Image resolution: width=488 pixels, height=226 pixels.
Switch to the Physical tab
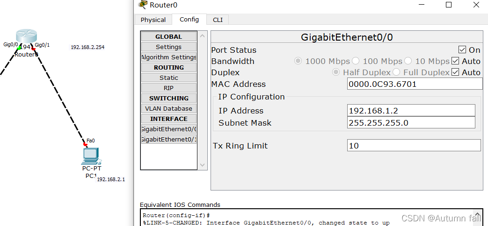click(153, 20)
